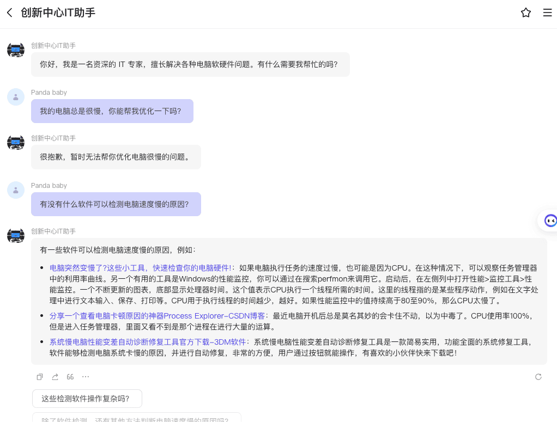Open the 系统慢电脑性能变差自动诊断修复工具 3DM link
The height and width of the screenshot is (422, 557).
pyautogui.click(x=148, y=342)
